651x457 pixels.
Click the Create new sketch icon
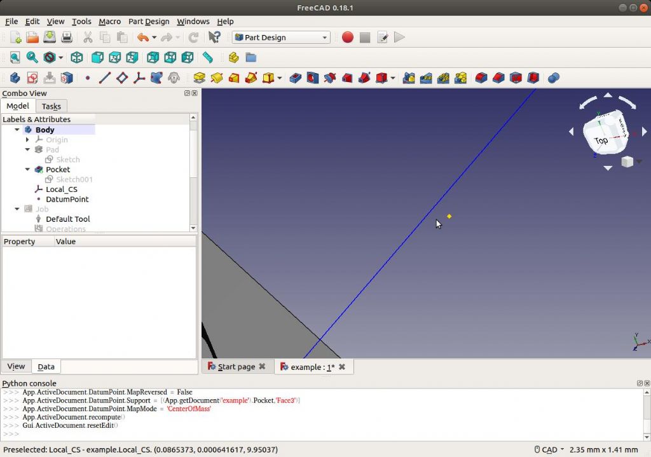pyautogui.click(x=32, y=78)
